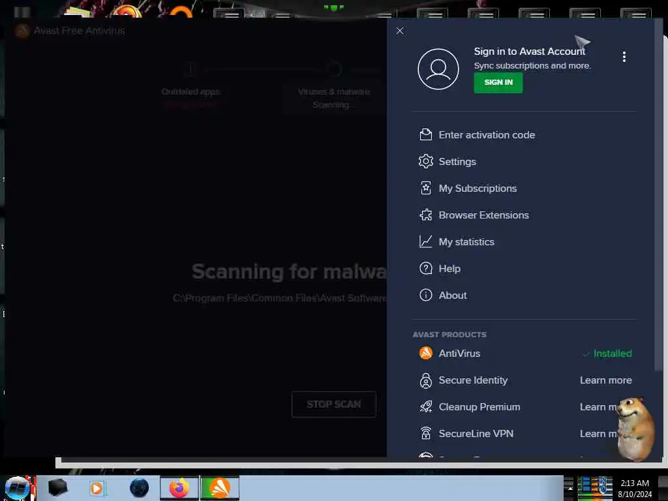Click the Help question mark icon
The height and width of the screenshot is (501, 668).
[425, 268]
